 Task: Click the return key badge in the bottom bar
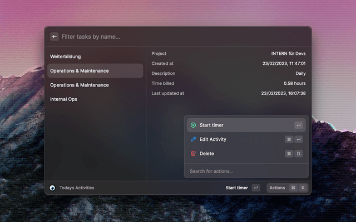click(x=256, y=188)
